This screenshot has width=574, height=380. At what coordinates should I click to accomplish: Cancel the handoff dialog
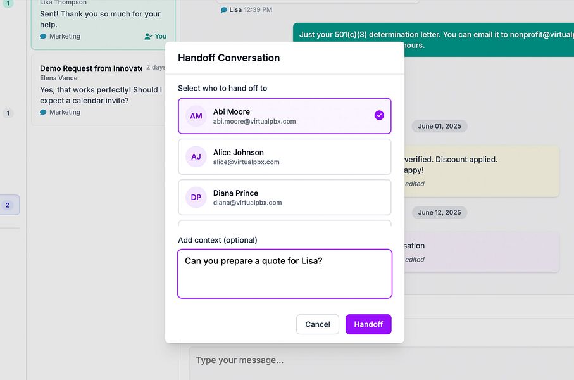coord(317,324)
